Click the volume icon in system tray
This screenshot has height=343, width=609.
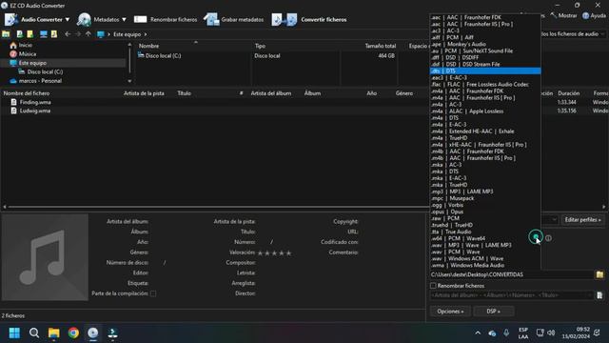point(551,333)
